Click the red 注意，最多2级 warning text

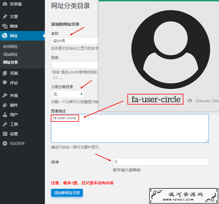pyautogui.click(x=82, y=183)
